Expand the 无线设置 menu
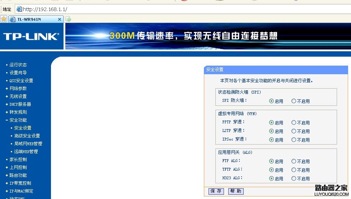This screenshot has height=199, width=351. point(18,96)
